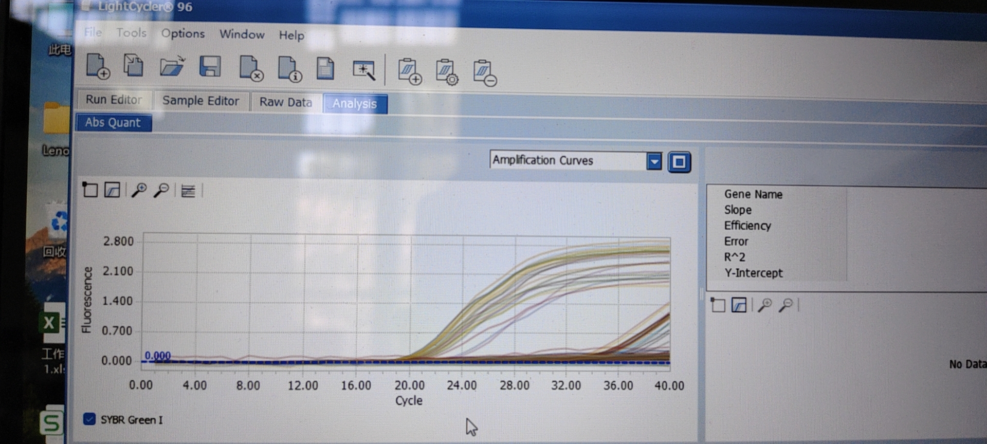Image resolution: width=987 pixels, height=444 pixels.
Task: Click the Analysis Settings clipboard gear icon
Action: 446,72
